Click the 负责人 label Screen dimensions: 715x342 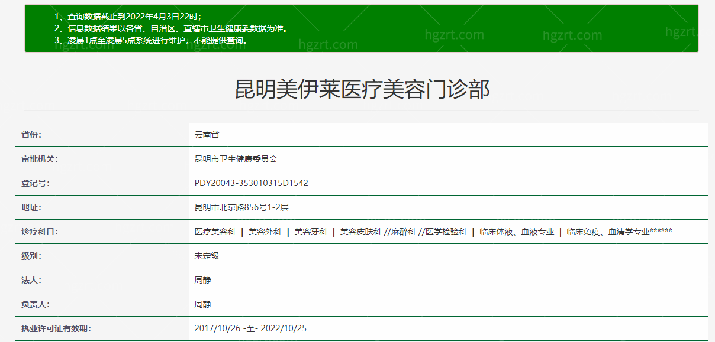36,304
